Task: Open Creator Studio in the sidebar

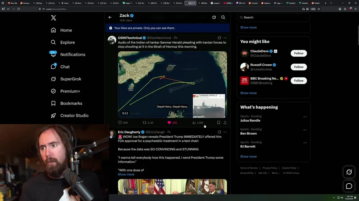Action: pyautogui.click(x=70, y=116)
